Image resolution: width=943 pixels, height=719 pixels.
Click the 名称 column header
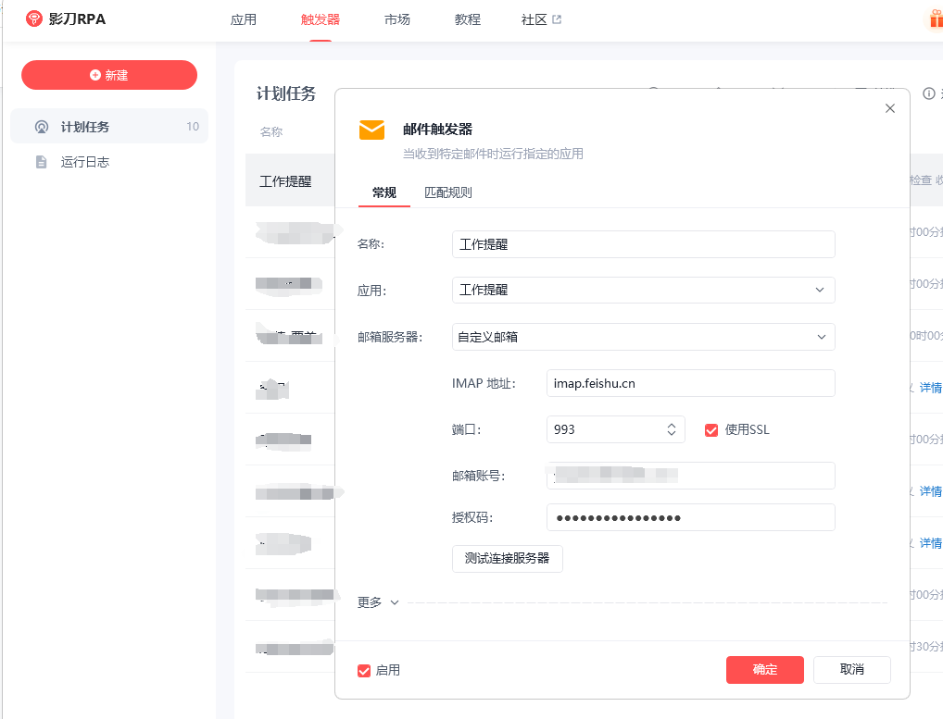tap(271, 132)
